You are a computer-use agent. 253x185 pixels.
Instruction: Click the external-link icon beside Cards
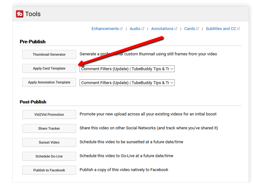(197, 29)
